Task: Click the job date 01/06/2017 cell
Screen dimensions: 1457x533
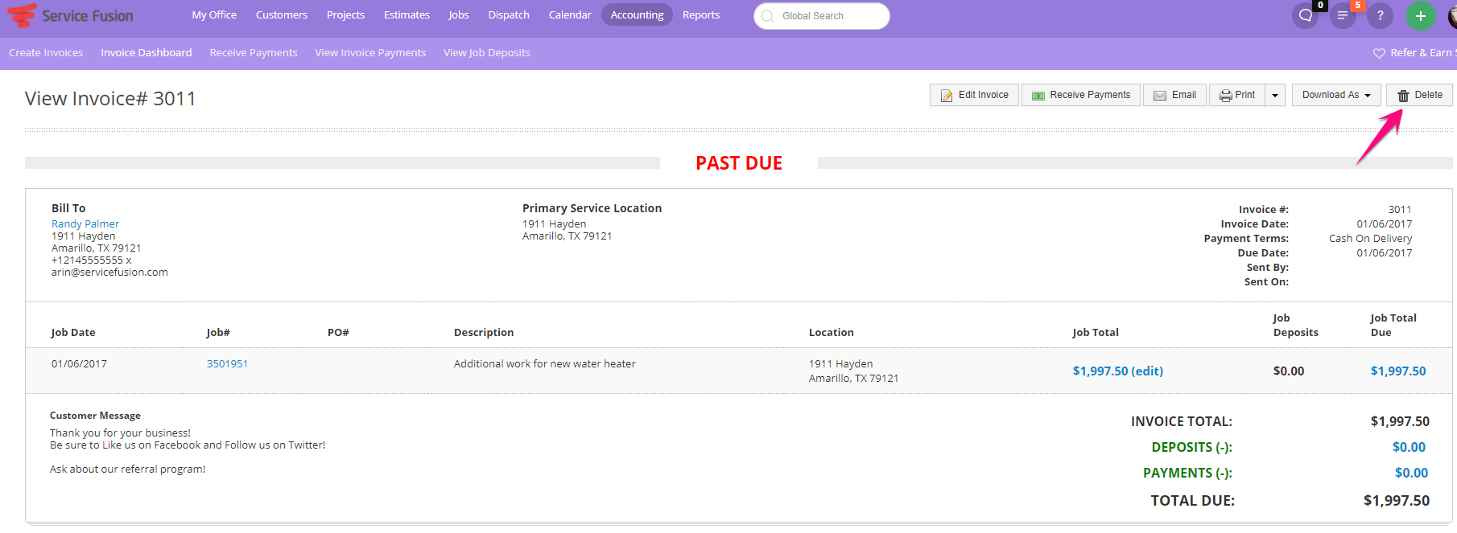Action: pyautogui.click(x=79, y=363)
